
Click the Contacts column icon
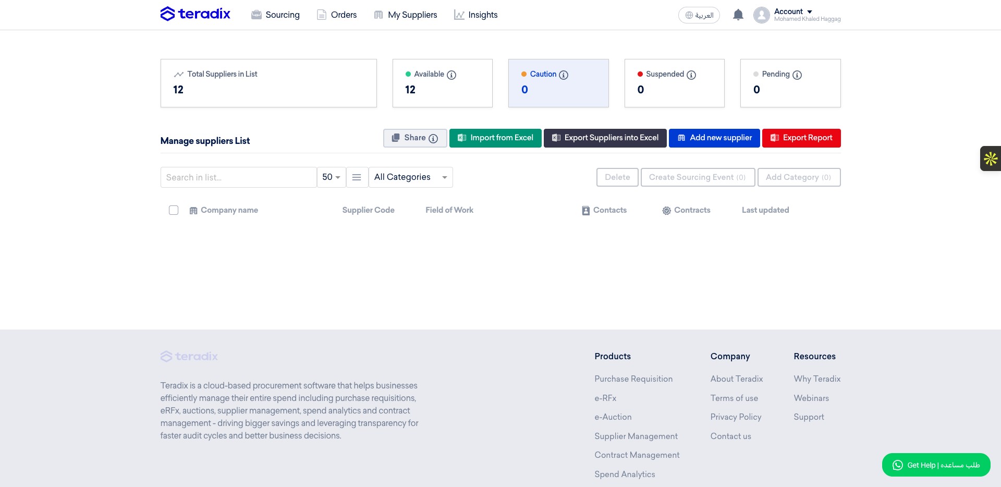586,211
